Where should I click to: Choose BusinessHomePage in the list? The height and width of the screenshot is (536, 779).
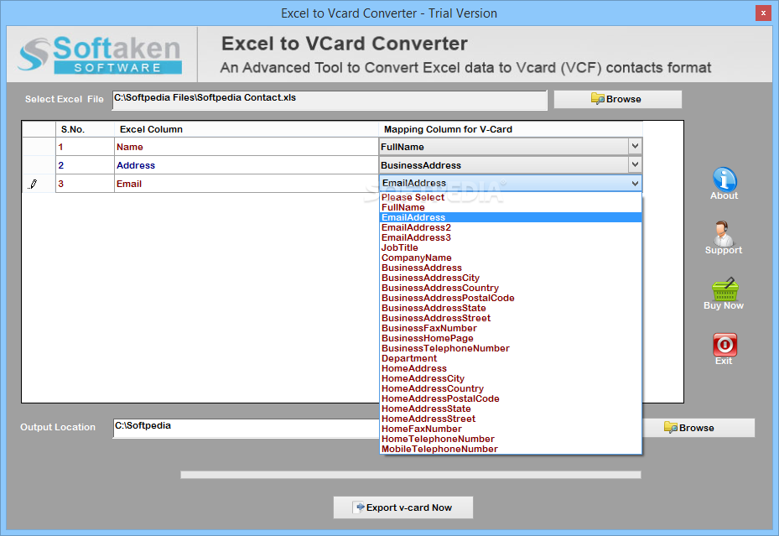511,338
